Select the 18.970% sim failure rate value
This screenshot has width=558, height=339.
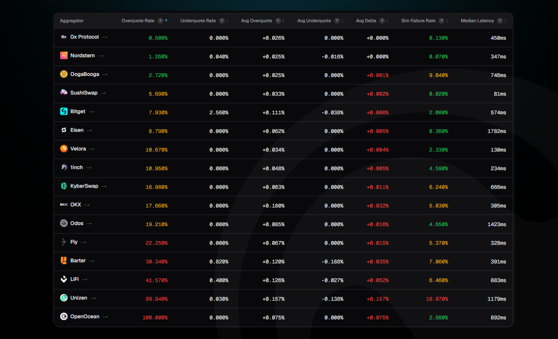point(437,299)
